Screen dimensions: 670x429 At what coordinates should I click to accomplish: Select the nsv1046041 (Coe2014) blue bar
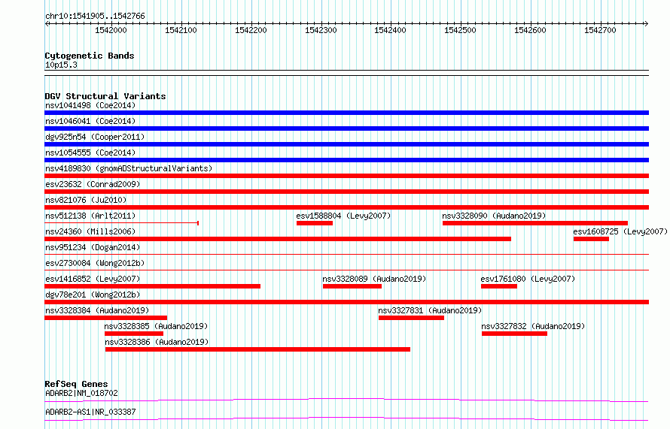pyautogui.click(x=346, y=128)
